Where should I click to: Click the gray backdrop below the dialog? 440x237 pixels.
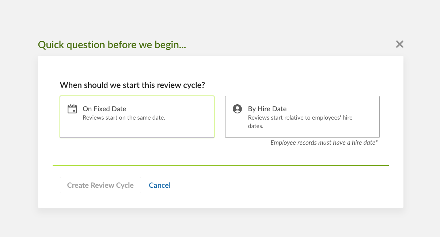point(220,223)
